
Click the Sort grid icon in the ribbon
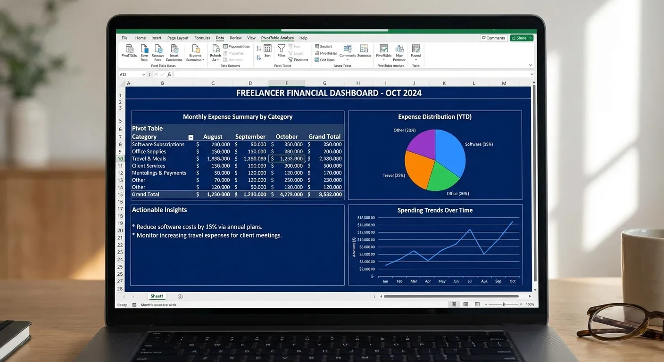pyautogui.click(x=267, y=48)
